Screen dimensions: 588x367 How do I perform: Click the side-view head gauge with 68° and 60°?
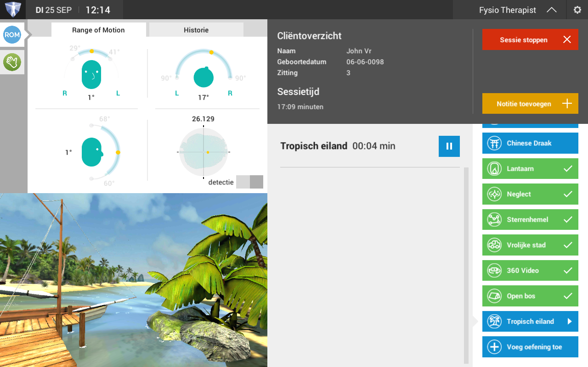click(92, 151)
